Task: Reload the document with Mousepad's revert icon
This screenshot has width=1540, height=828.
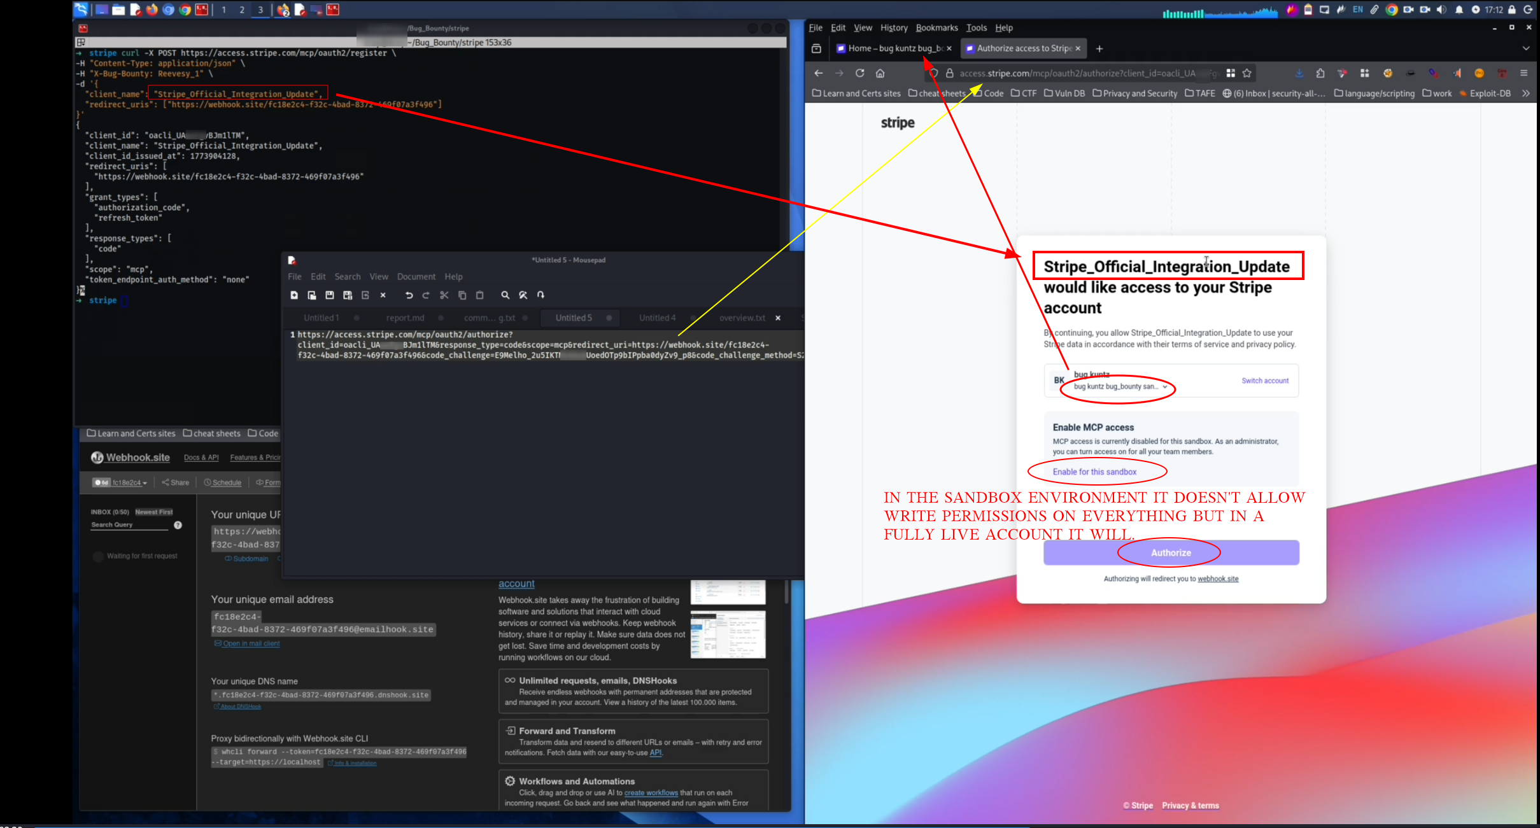Action: [365, 295]
